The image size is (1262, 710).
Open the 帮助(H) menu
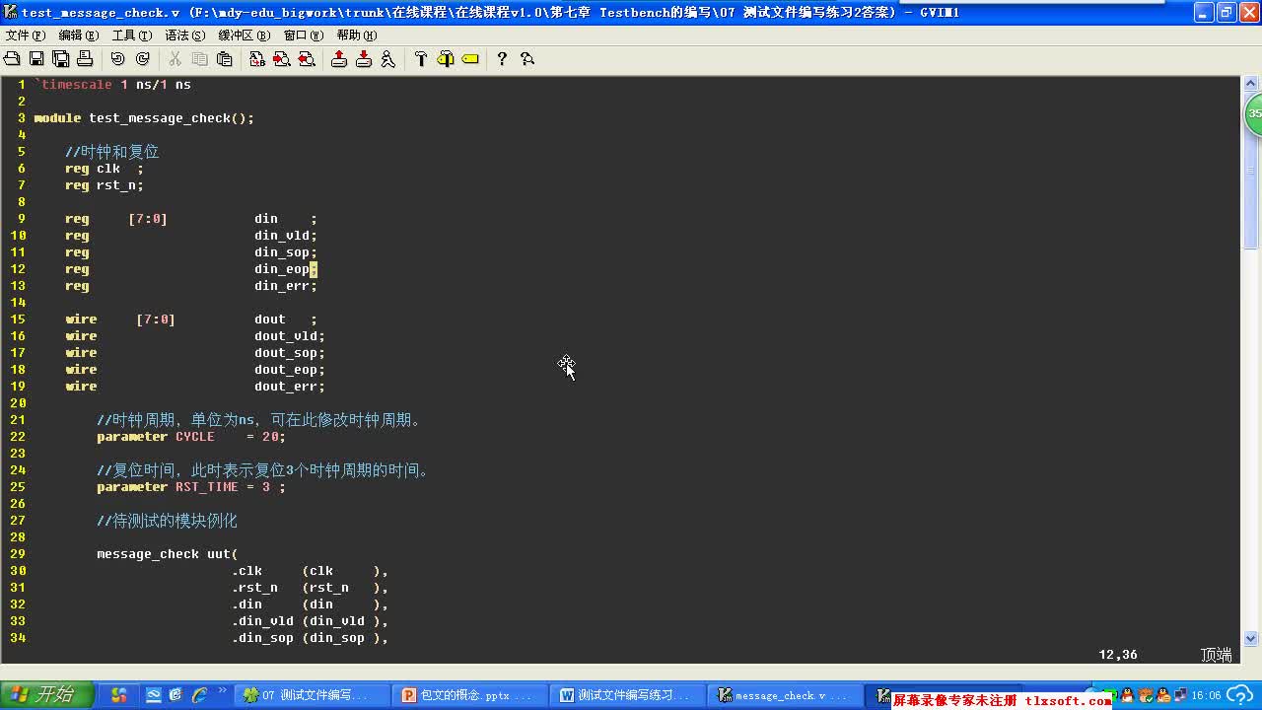point(356,35)
